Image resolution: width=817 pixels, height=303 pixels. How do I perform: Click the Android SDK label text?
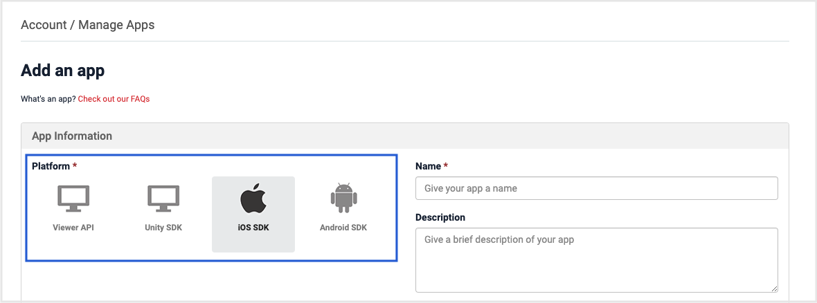click(x=343, y=228)
